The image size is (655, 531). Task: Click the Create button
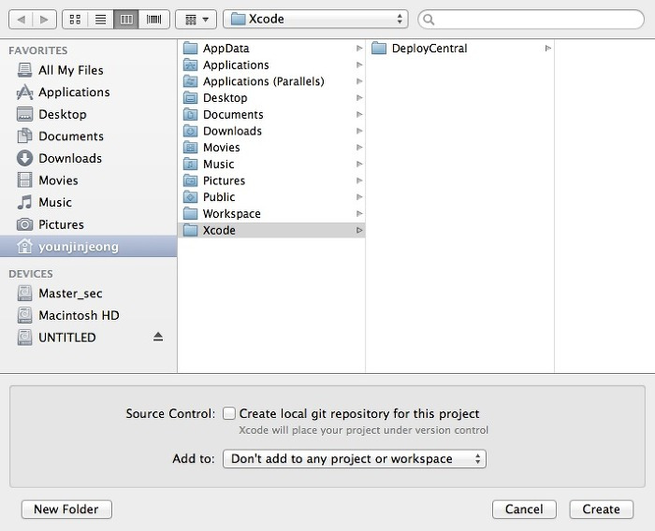(601, 509)
